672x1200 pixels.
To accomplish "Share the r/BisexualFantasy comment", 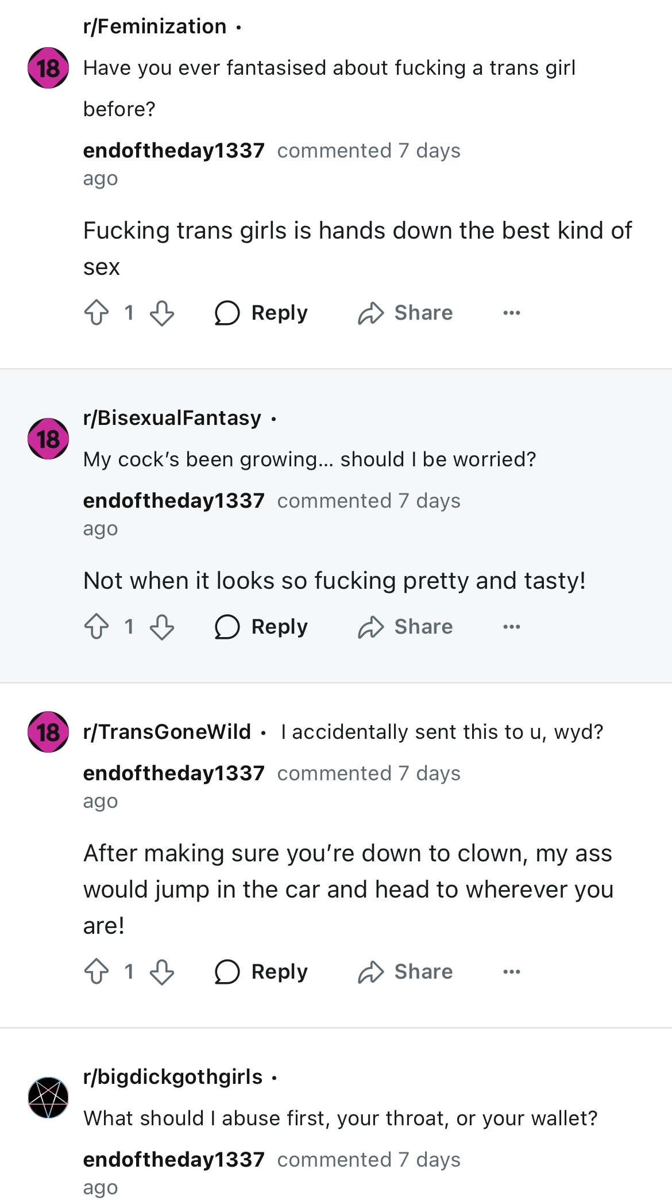I will pos(405,627).
